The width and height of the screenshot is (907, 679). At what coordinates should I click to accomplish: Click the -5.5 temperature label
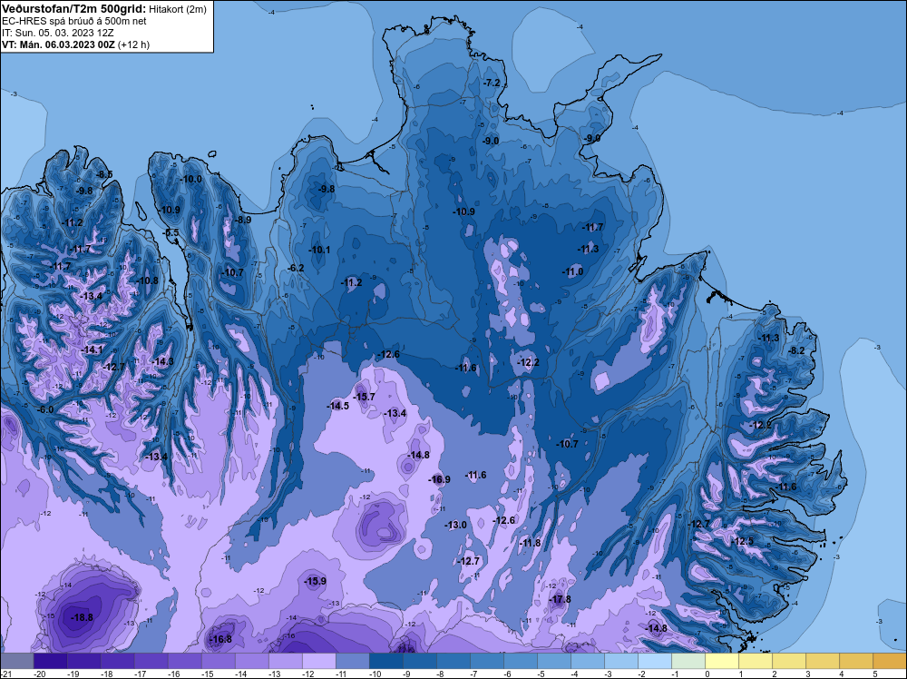click(x=171, y=232)
